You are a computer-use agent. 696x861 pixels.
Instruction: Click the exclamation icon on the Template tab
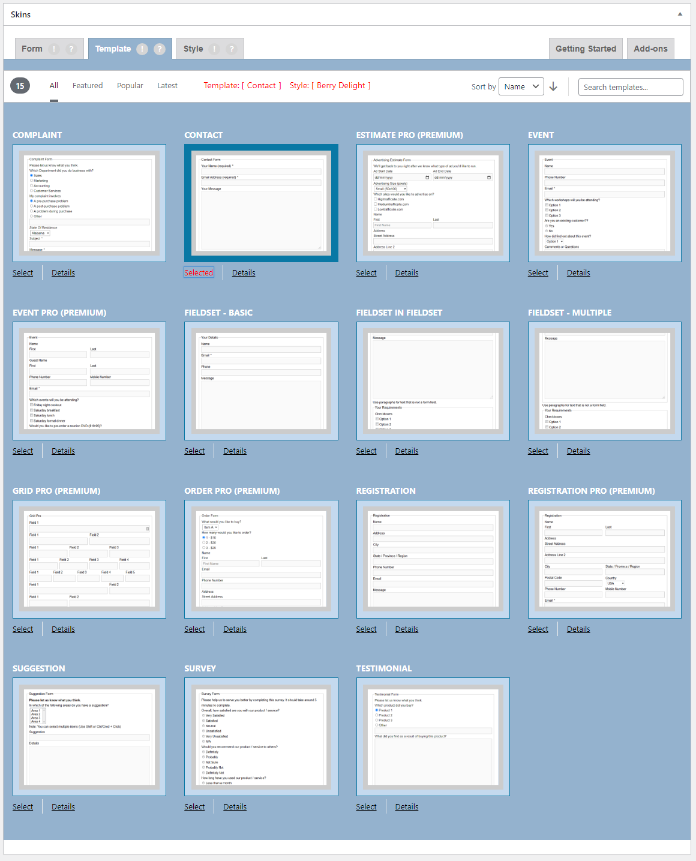coord(142,49)
